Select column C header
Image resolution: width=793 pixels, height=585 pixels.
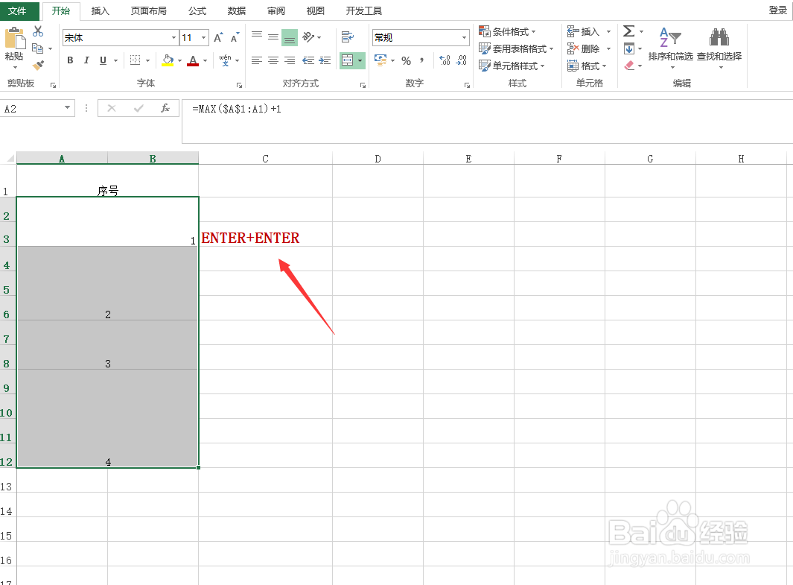click(x=265, y=159)
